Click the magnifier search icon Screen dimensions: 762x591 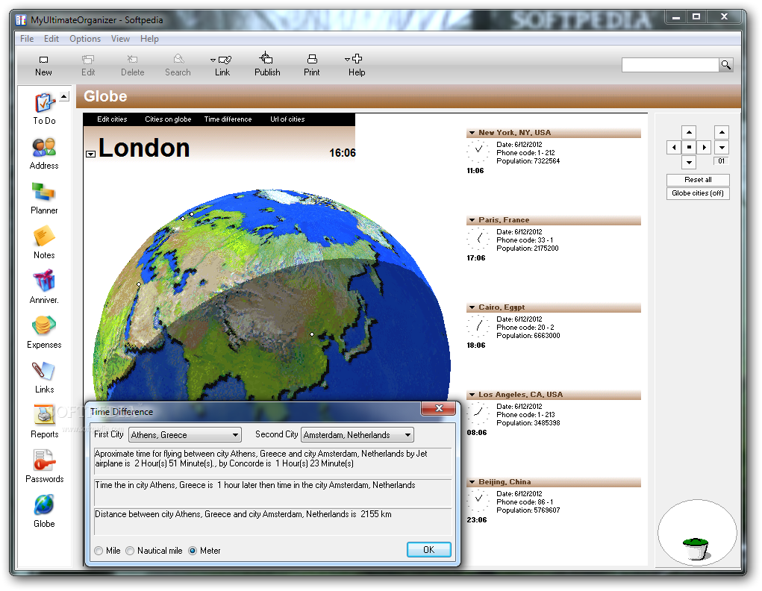pos(726,65)
